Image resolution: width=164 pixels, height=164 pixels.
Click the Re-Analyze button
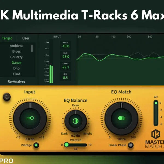tap(16, 81)
